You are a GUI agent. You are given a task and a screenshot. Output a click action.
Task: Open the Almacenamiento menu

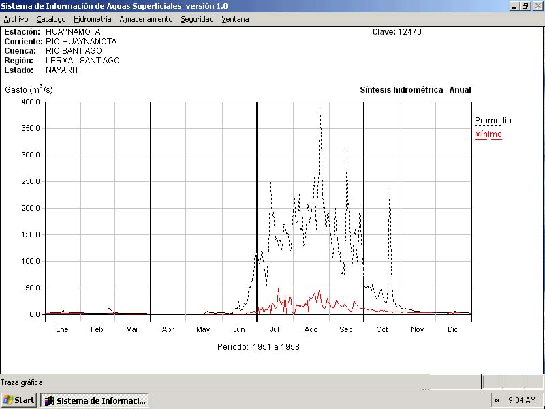point(146,19)
